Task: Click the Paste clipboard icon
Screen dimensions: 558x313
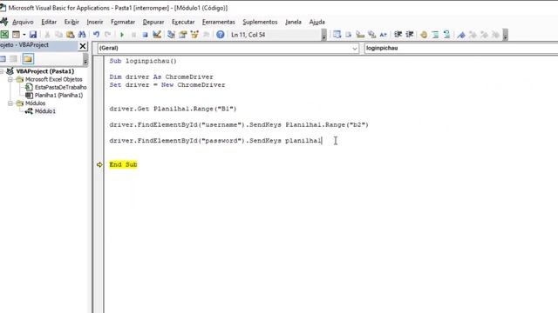Action: pyautogui.click(x=71, y=35)
